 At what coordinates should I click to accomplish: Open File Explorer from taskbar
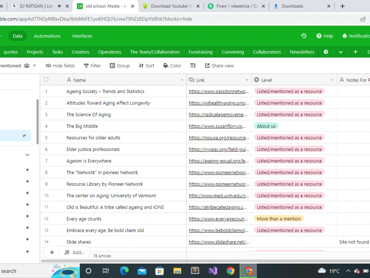tap(177, 271)
